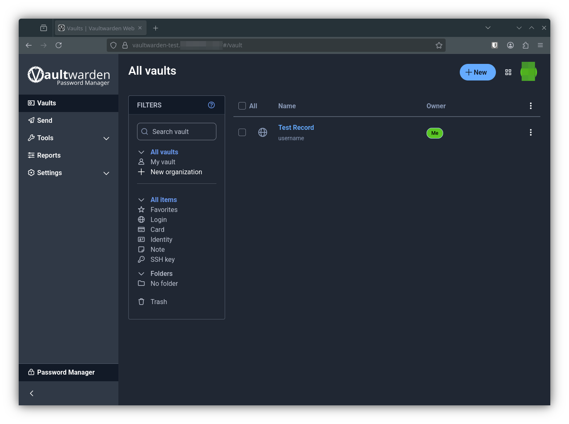This screenshot has width=569, height=424.
Task: Open the Send page from sidebar
Action: 44,120
